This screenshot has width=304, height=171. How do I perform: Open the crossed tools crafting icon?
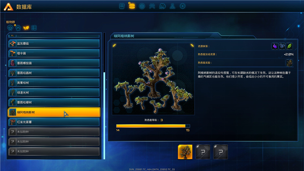pyautogui.click(x=152, y=6)
